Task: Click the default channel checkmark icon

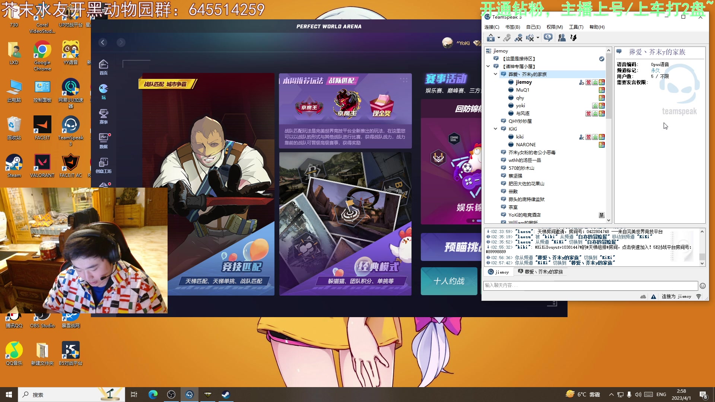Action: tap(601, 59)
